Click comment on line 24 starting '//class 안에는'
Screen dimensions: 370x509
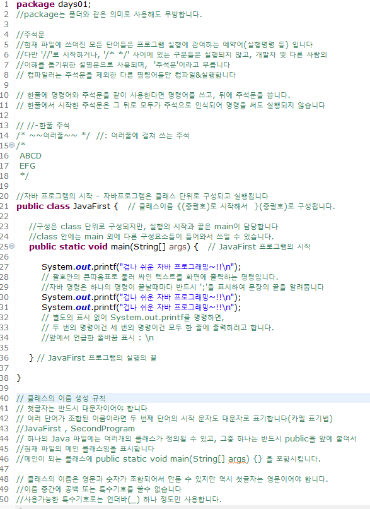pyautogui.click(x=151, y=236)
